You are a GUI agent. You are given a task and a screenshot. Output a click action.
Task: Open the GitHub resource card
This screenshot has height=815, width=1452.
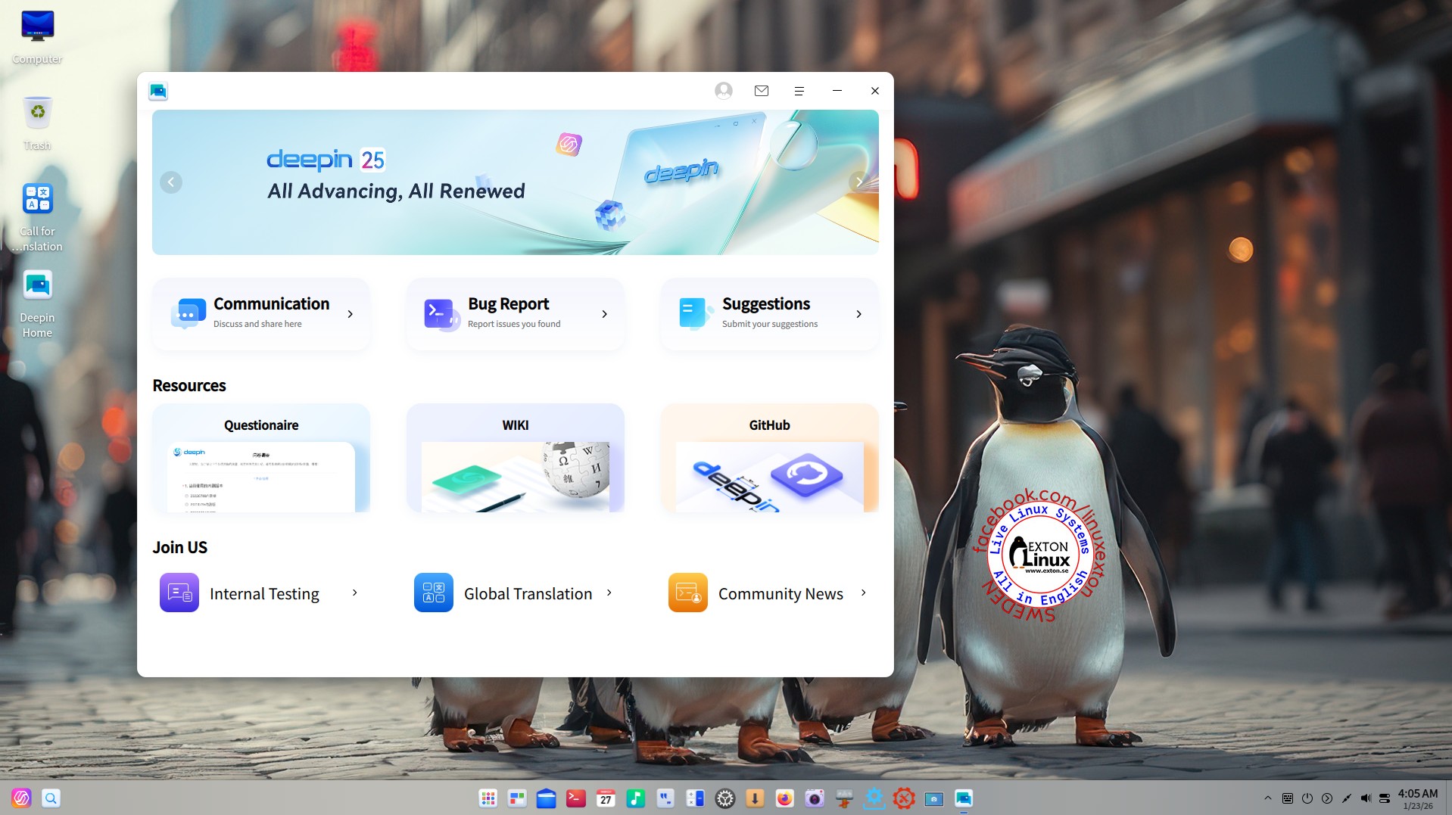click(769, 459)
